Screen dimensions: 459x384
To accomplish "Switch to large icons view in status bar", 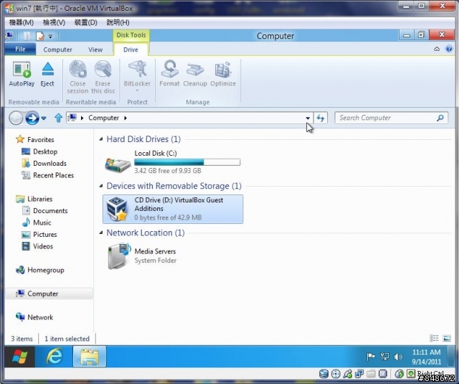I will point(447,338).
